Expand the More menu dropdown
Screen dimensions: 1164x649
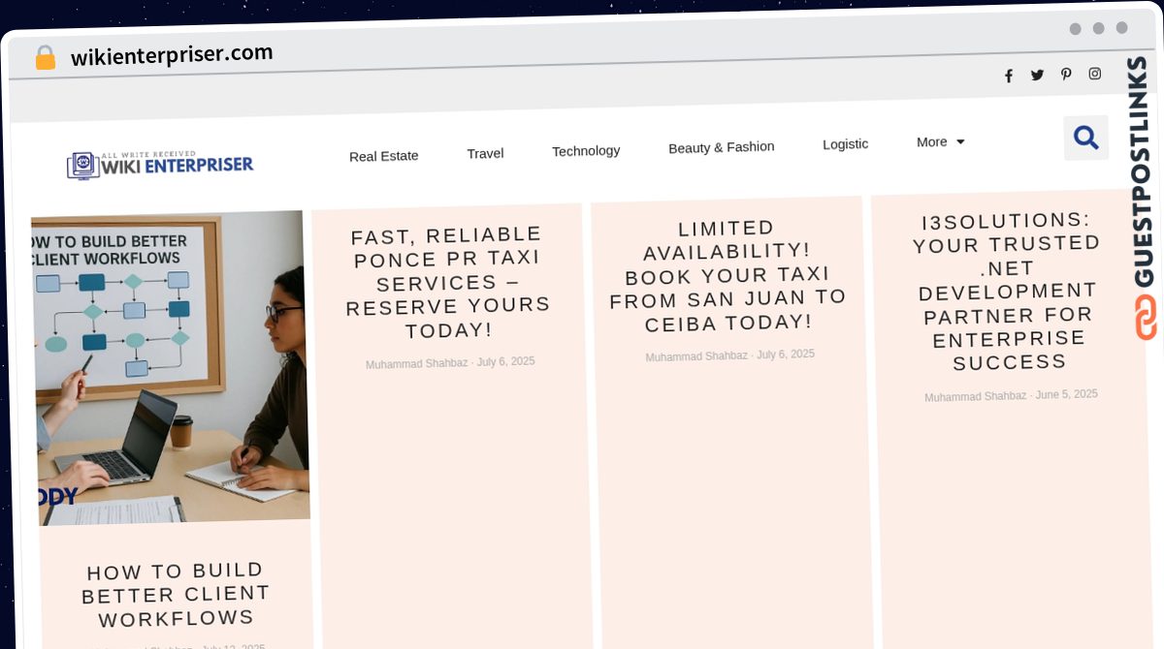[940, 141]
